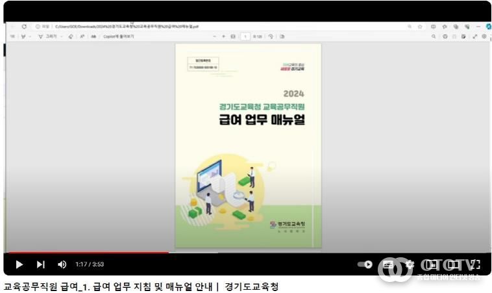
Task: Print the PDF document
Action: click(445, 36)
